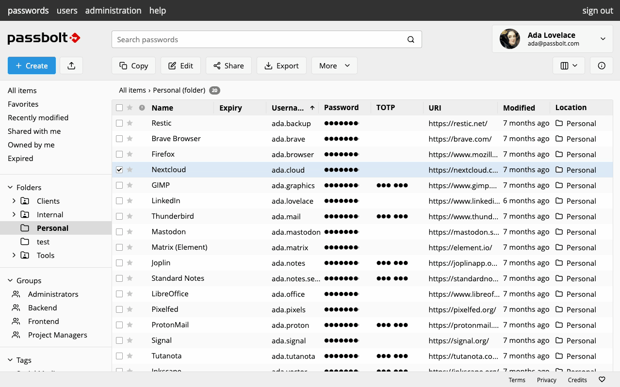The width and height of the screenshot is (620, 387).
Task: Click the heart icon in footer
Action: point(602,380)
